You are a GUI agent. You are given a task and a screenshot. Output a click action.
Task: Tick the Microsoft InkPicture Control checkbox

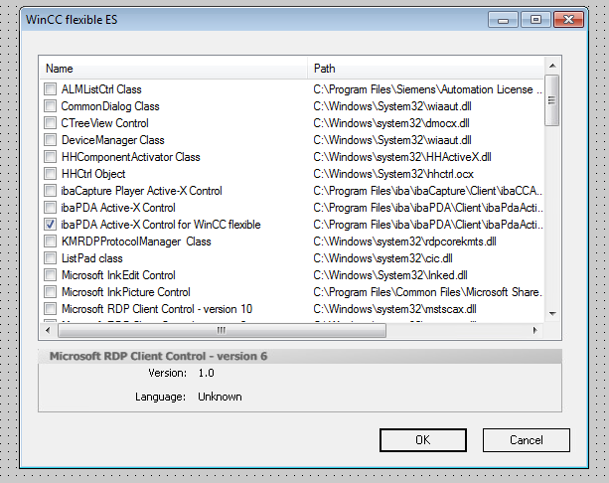pyautogui.click(x=50, y=292)
